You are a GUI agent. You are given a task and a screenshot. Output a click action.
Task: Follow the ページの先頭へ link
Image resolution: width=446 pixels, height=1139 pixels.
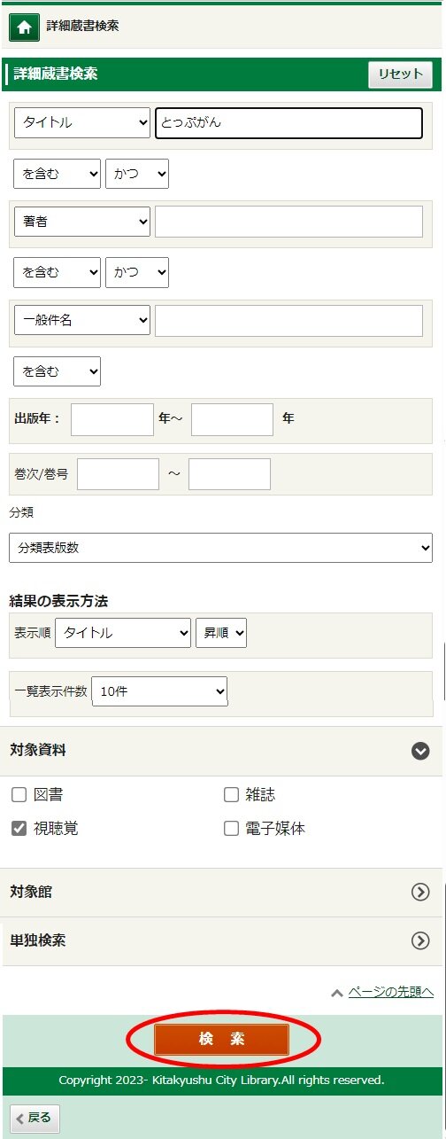tap(390, 992)
